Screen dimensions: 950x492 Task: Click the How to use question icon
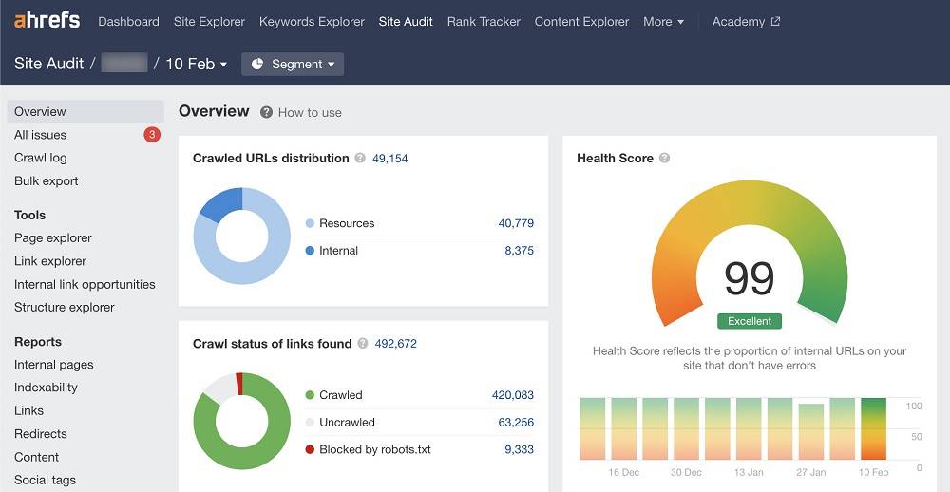[267, 112]
